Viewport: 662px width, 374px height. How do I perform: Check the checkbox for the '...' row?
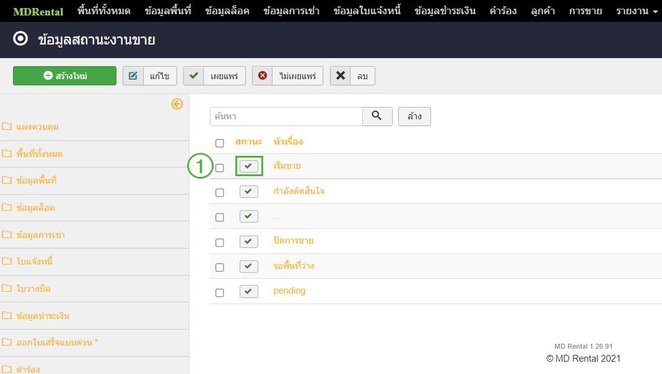pos(220,218)
